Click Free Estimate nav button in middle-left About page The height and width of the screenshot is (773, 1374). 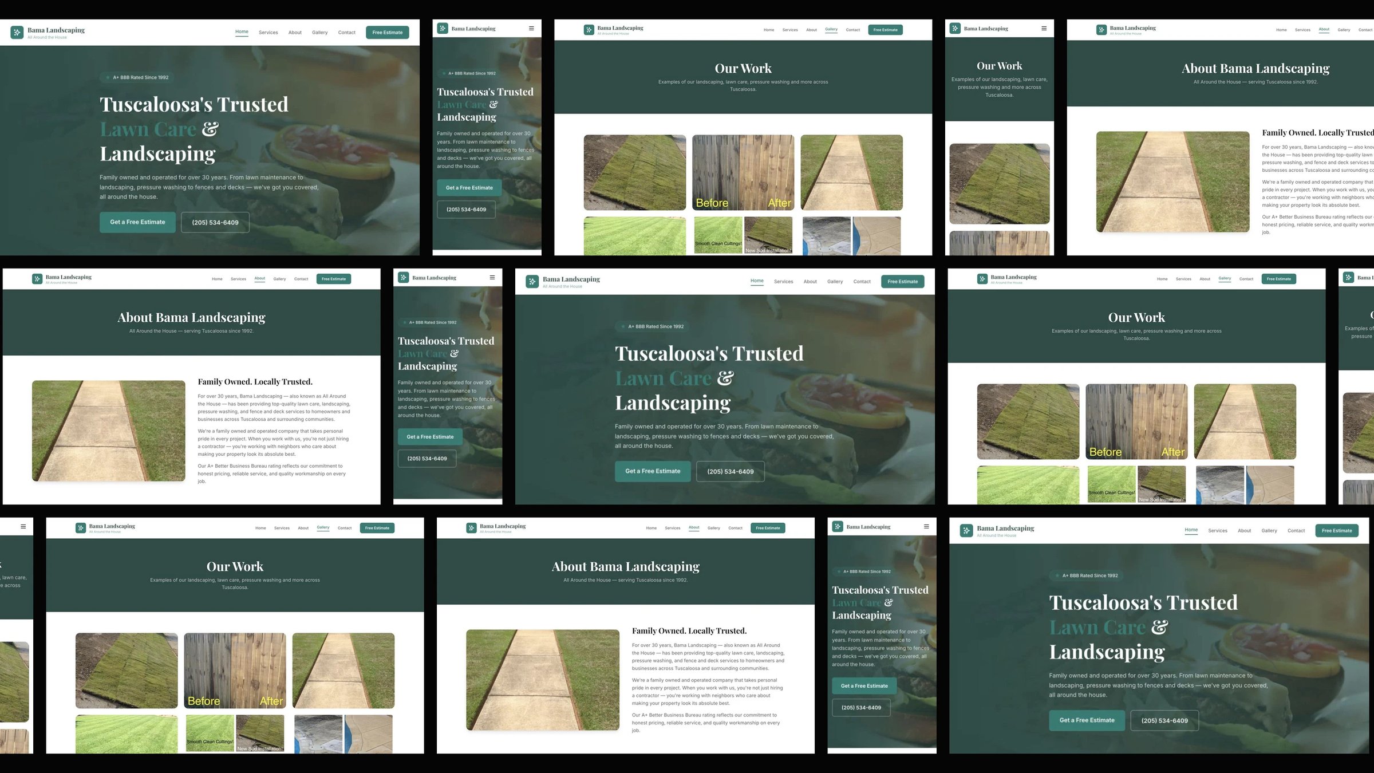tap(334, 279)
